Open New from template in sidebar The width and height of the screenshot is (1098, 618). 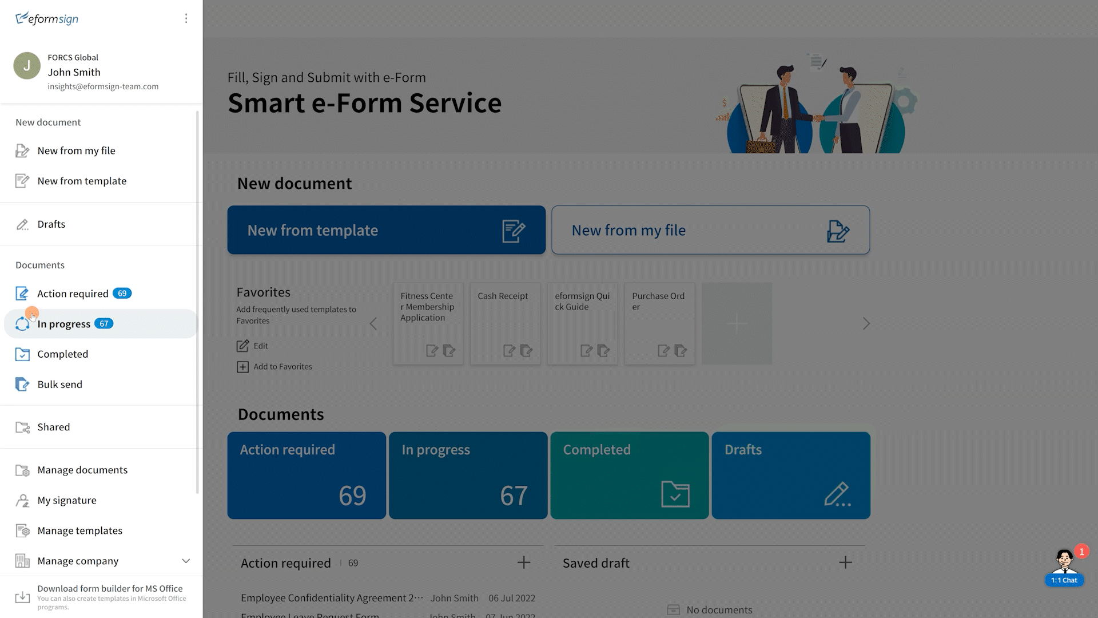coord(82,181)
